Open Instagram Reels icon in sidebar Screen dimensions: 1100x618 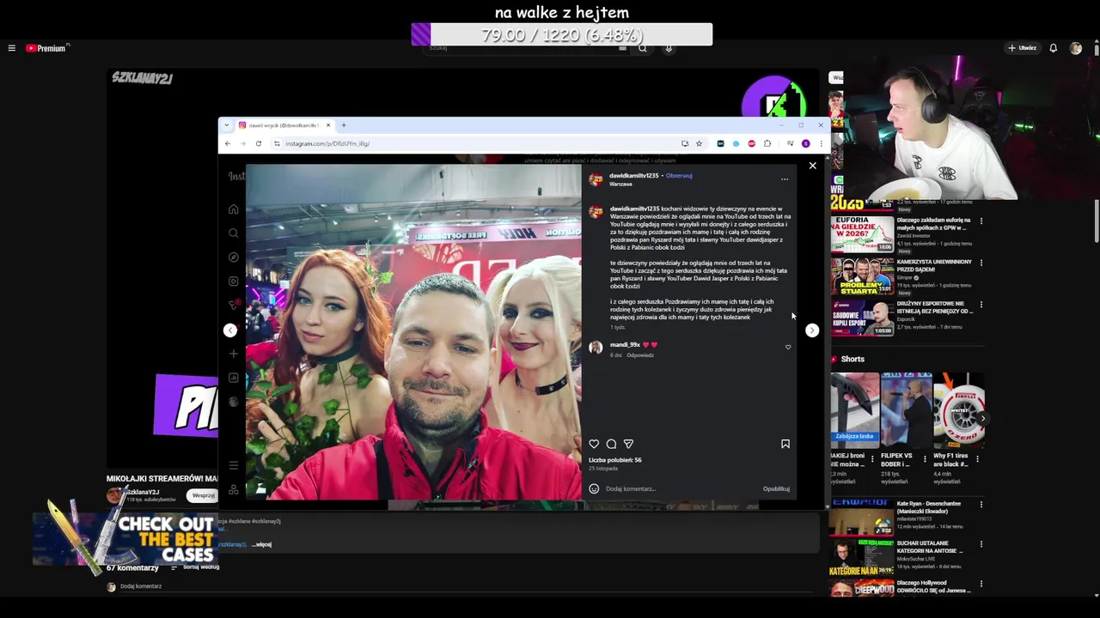(x=233, y=282)
